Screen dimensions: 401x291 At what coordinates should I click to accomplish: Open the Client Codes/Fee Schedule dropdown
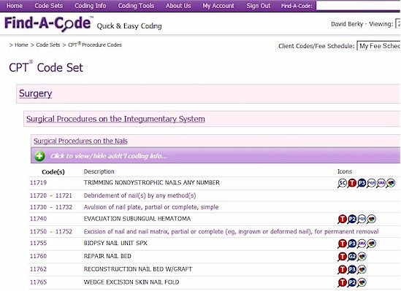pos(378,46)
